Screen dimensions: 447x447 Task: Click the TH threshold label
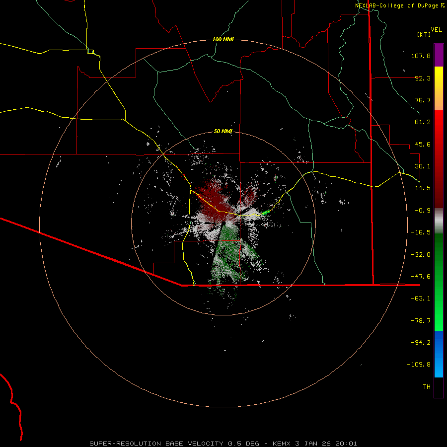(427, 387)
